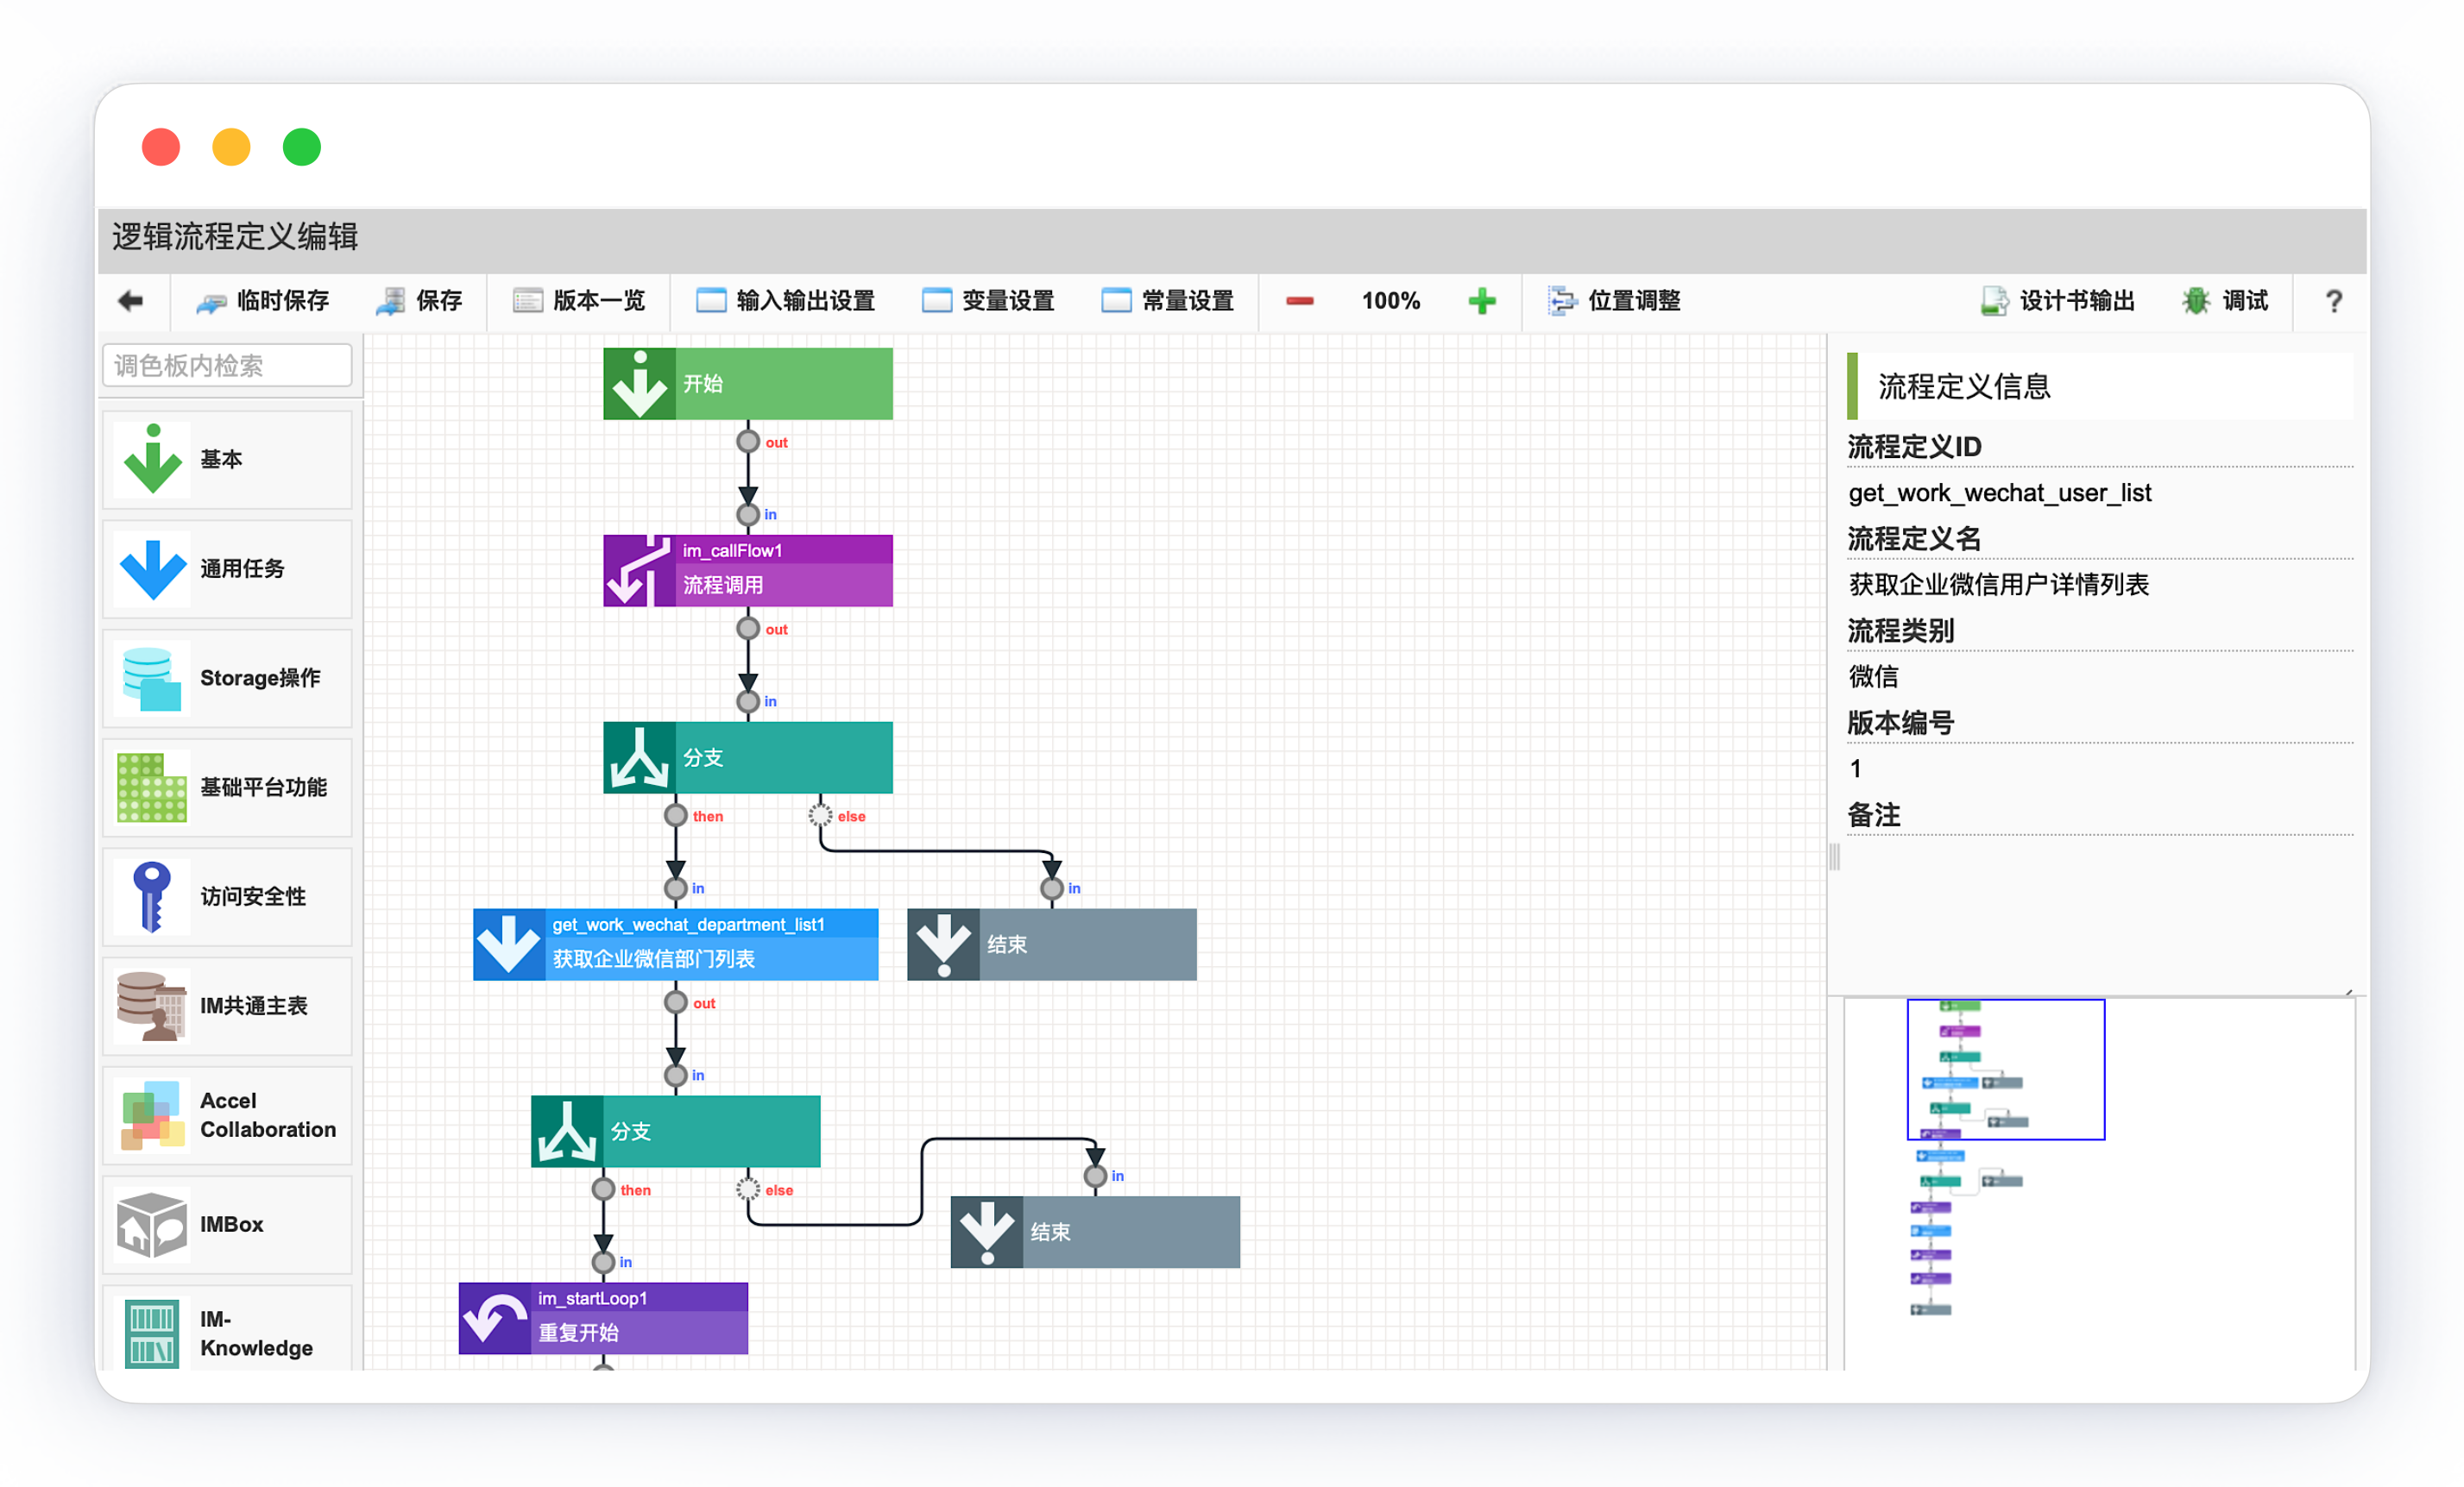The image size is (2464, 1487).
Task: Click the red minus zoom-out icon
Action: tap(1300, 301)
